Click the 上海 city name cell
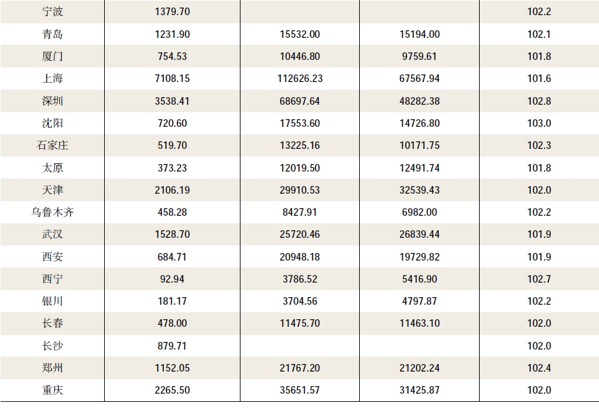Viewport: 599px width, 417px height. [x=52, y=79]
